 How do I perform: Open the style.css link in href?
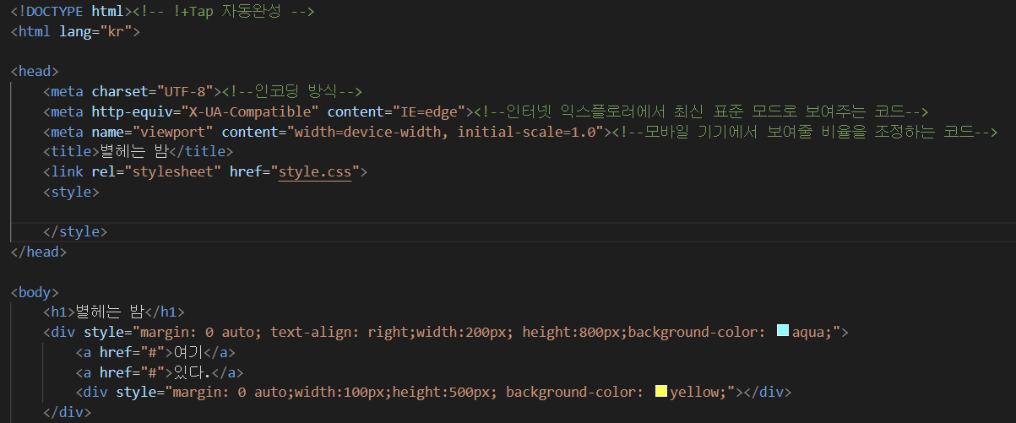315,171
